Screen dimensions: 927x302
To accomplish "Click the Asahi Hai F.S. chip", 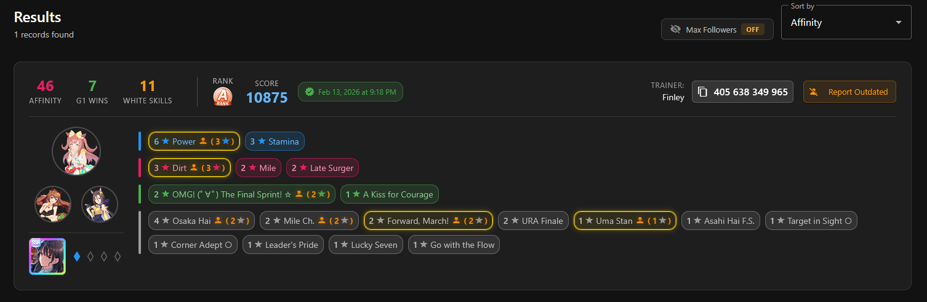I will pyautogui.click(x=721, y=220).
